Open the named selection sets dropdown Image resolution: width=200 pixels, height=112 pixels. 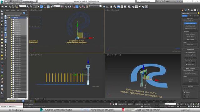[95, 6]
